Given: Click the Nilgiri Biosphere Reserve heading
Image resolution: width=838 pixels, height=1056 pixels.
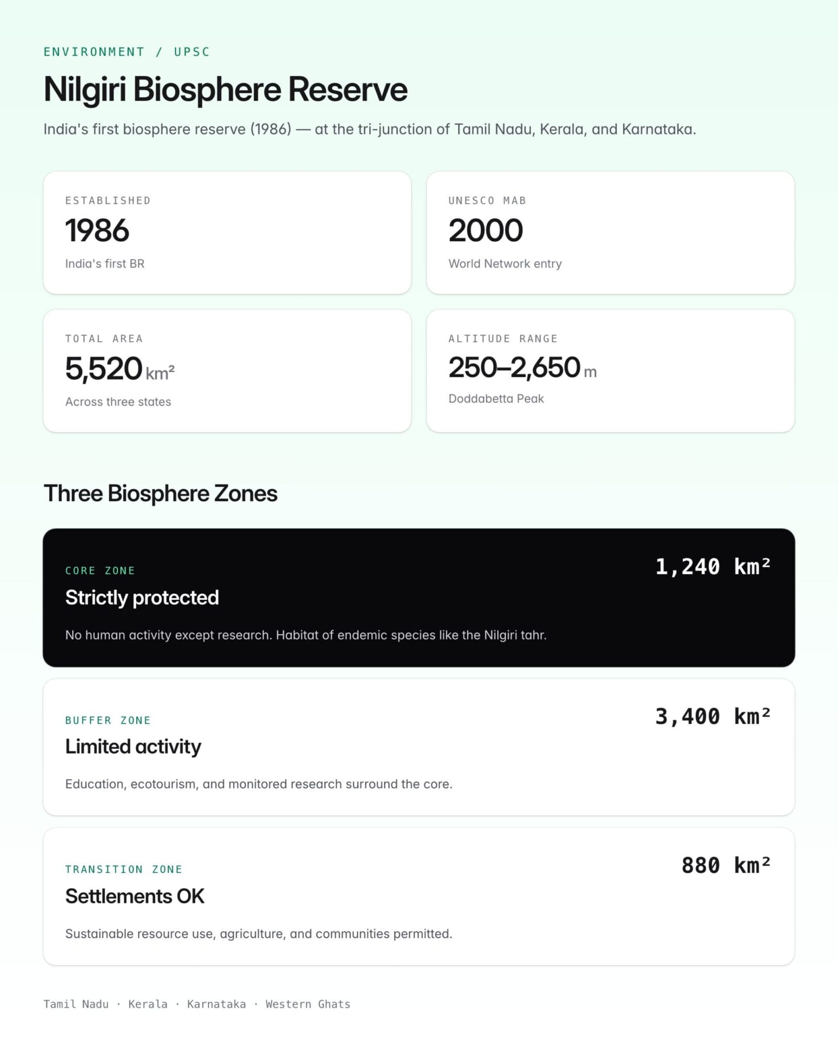Looking at the screenshot, I should pyautogui.click(x=225, y=90).
